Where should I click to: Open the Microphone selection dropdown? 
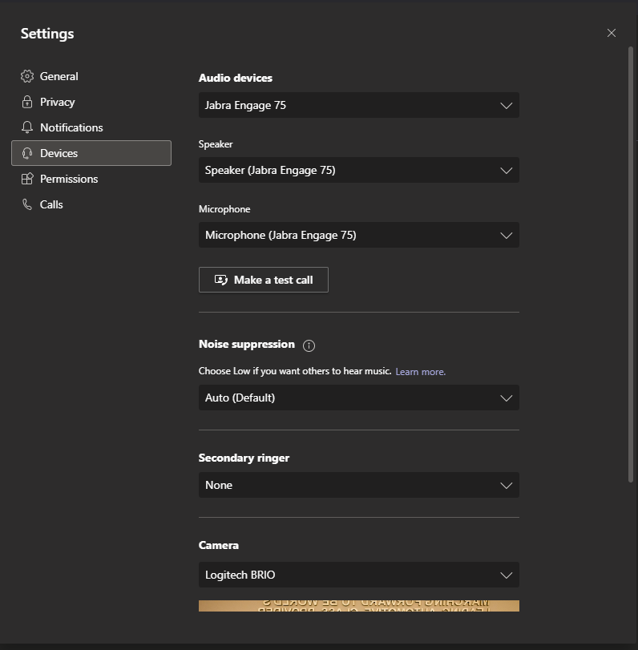tap(358, 235)
